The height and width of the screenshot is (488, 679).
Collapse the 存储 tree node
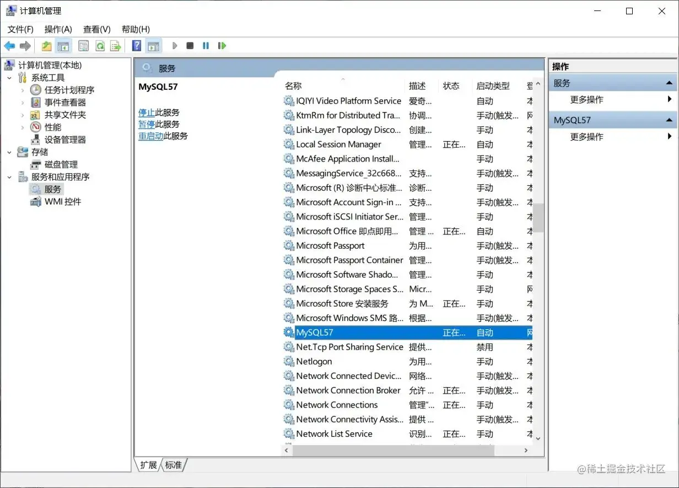9,152
